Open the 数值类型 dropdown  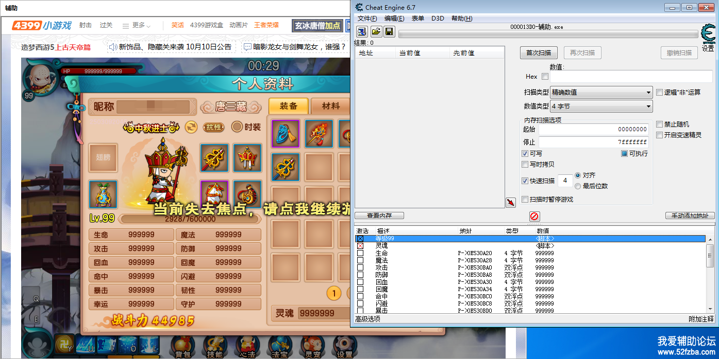tap(601, 106)
